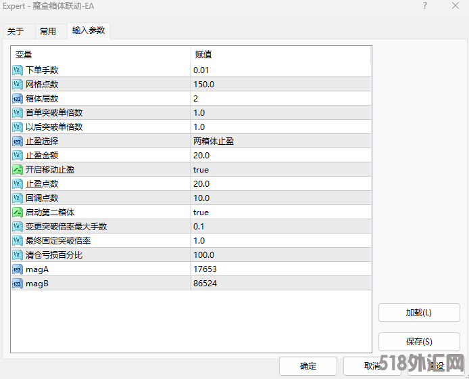The image size is (469, 379).
Task: Click the 保存(S) button
Action: (x=419, y=342)
